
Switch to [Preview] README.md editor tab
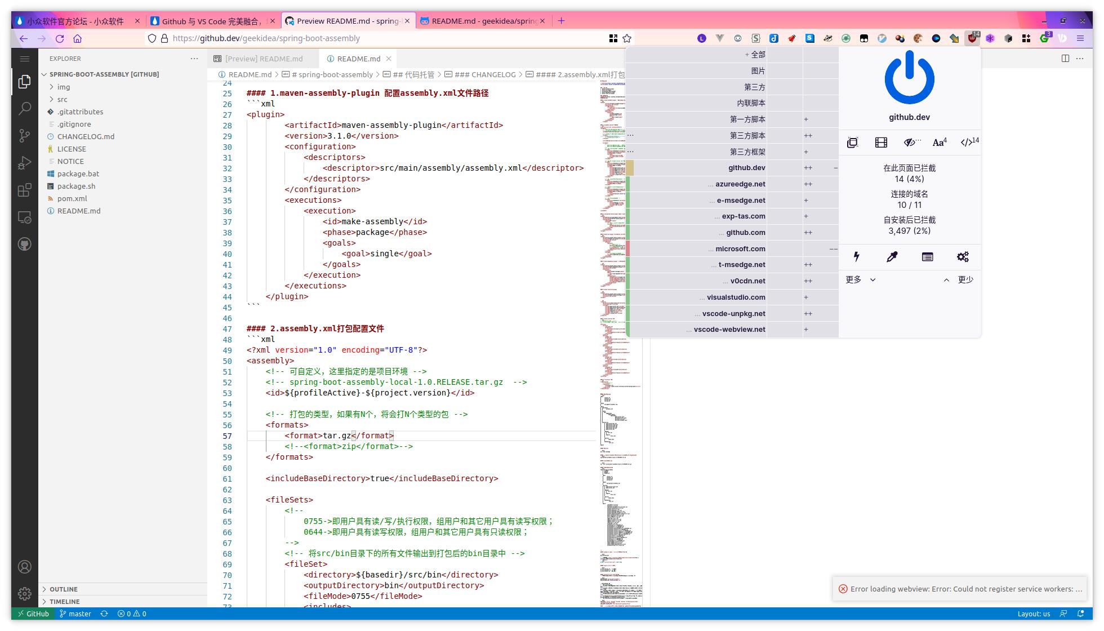coord(264,59)
